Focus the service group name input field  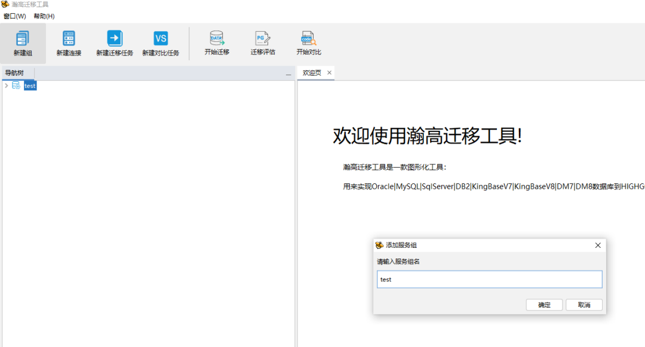click(x=490, y=279)
